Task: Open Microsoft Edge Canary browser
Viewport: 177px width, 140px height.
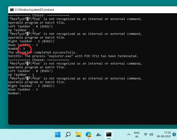Action: (88, 135)
